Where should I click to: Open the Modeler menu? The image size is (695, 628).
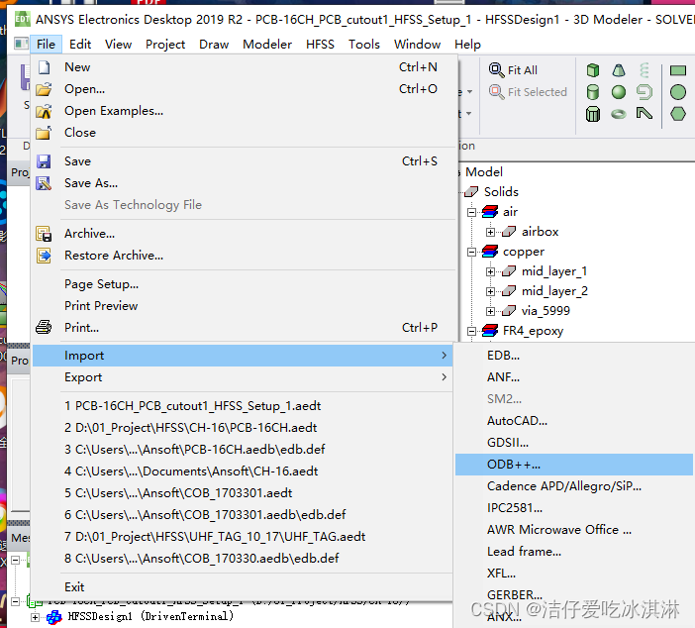[267, 45]
